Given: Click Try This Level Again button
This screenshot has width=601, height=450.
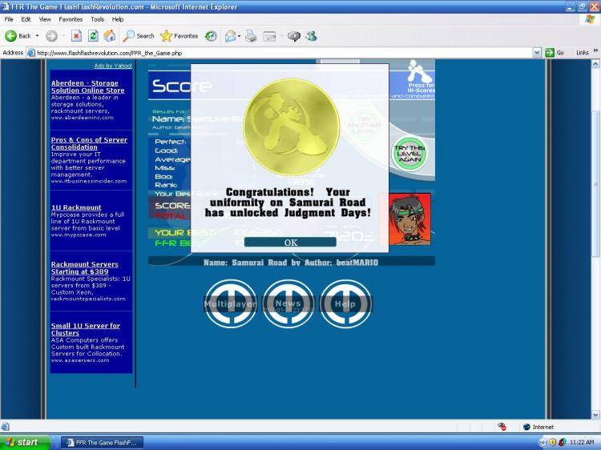Looking at the screenshot, I should (x=409, y=154).
